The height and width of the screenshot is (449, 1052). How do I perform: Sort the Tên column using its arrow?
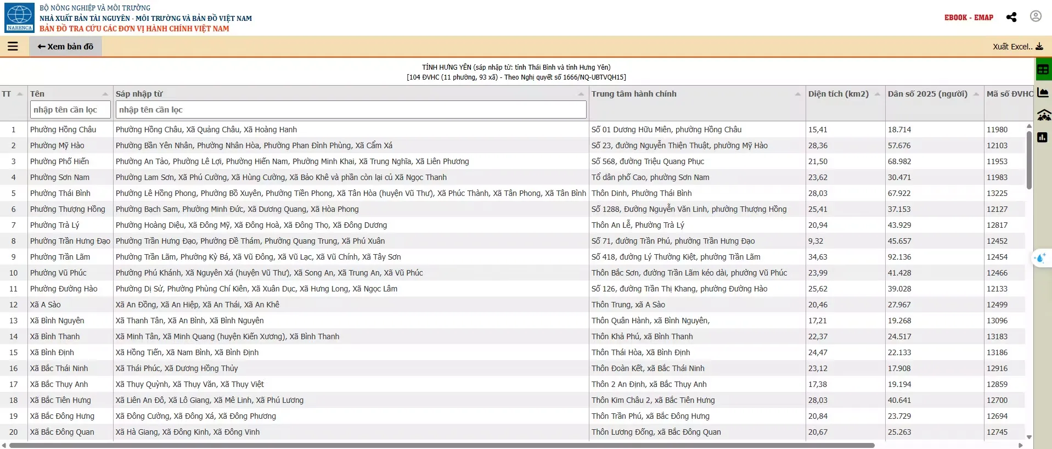tap(105, 94)
